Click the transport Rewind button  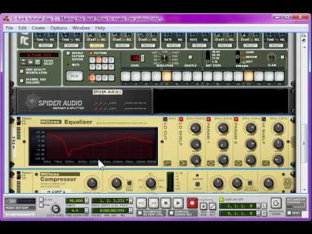coord(142,203)
